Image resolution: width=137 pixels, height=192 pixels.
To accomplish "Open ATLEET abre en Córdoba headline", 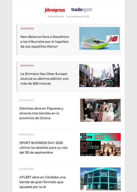I will (43, 182).
